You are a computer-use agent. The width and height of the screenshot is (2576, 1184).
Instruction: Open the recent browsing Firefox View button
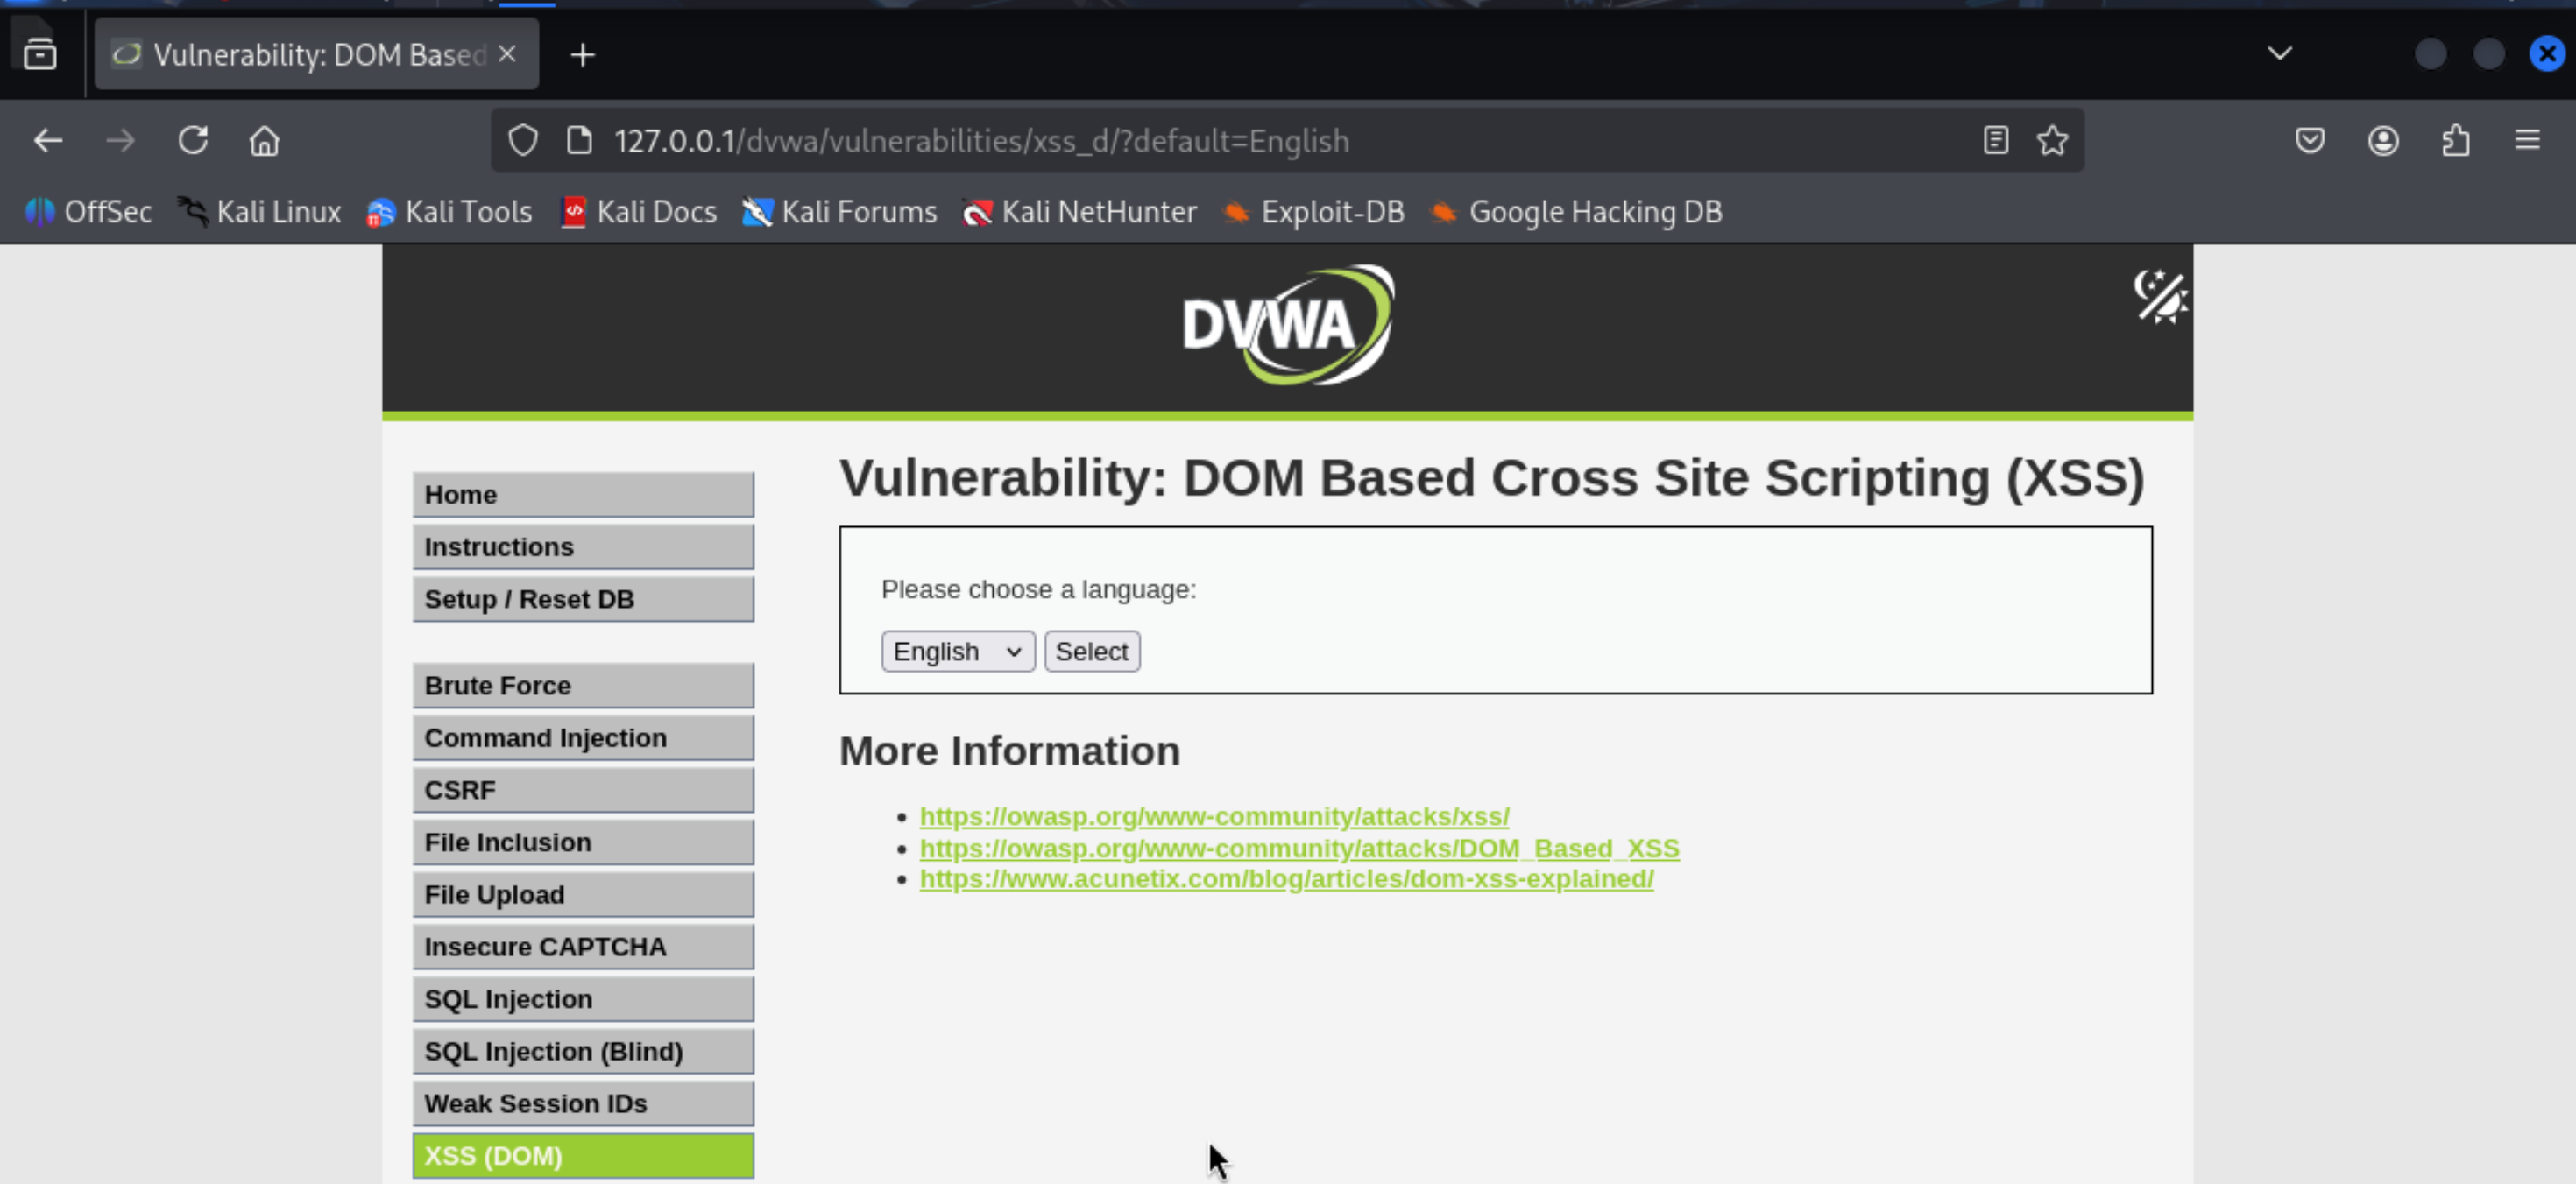click(40, 53)
